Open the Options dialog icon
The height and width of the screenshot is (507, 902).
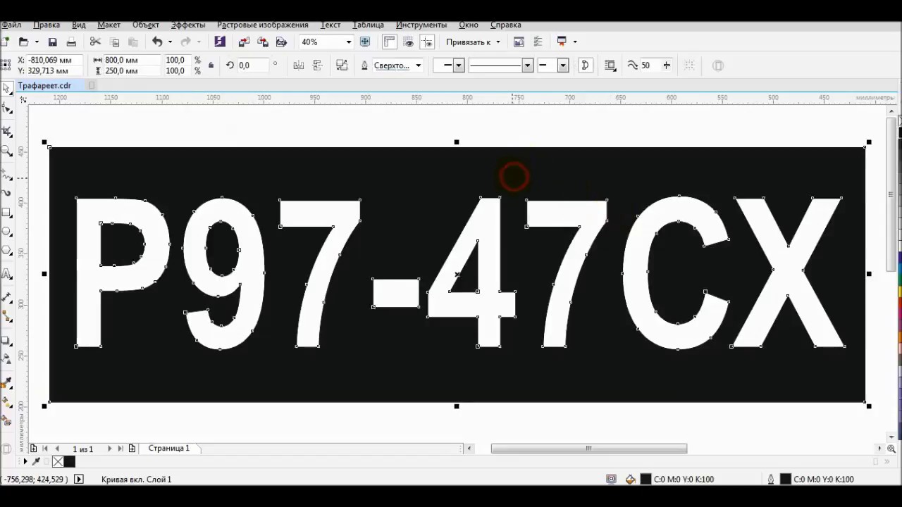(538, 42)
